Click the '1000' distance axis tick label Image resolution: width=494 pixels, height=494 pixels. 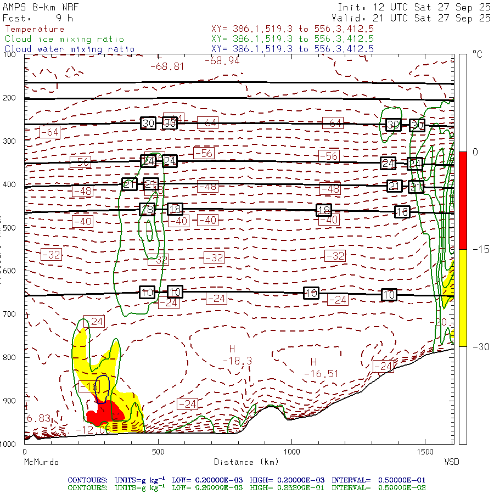(292, 452)
